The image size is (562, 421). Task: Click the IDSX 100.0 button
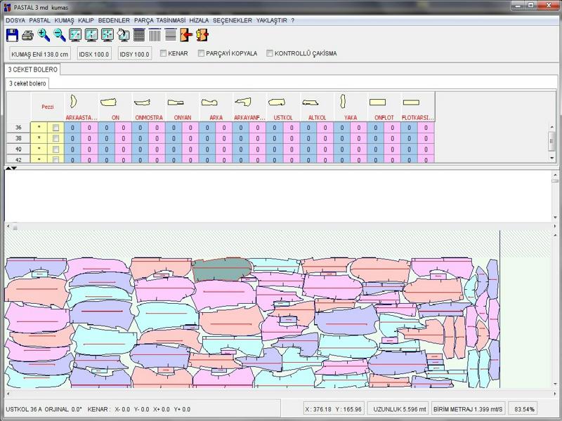click(94, 54)
